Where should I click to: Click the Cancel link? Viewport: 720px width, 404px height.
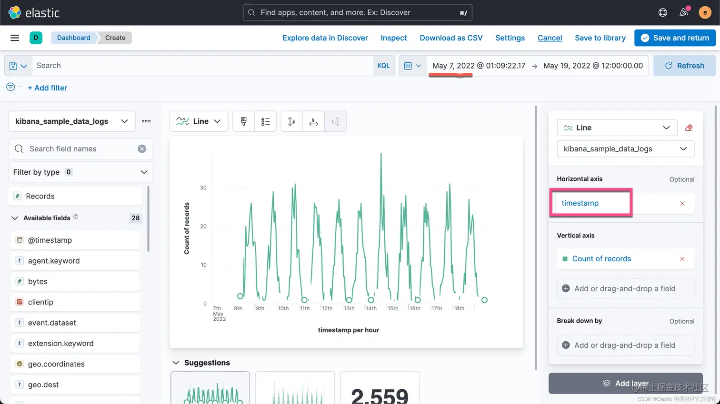(550, 38)
